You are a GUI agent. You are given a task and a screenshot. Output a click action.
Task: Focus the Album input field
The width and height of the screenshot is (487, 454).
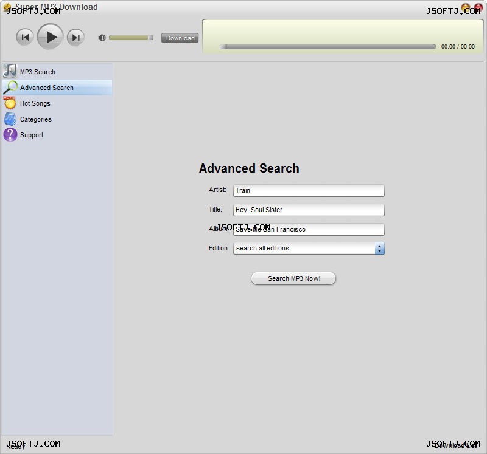point(309,230)
